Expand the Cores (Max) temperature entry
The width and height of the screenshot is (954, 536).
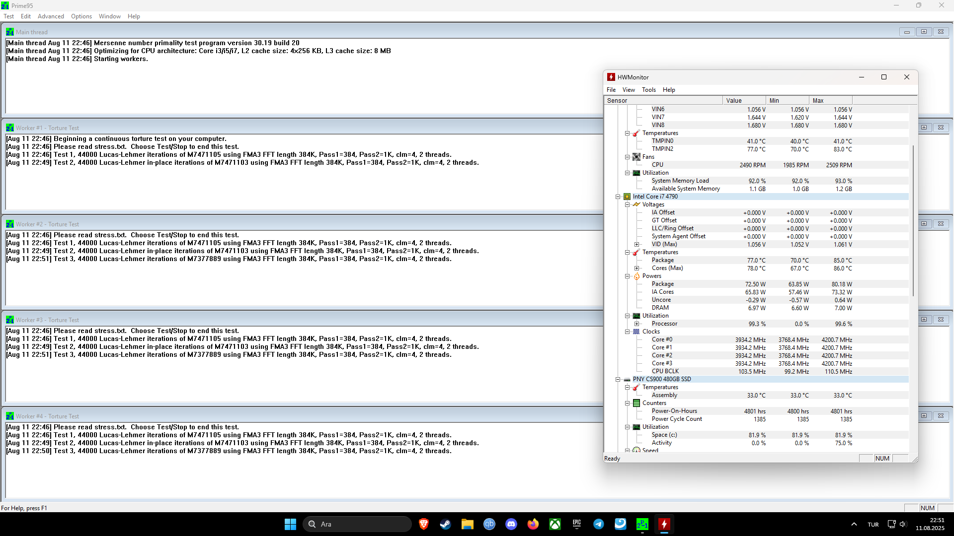coord(637,268)
